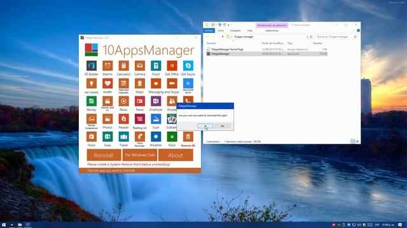Sort by the Tipo column header
Viewport: 407px width, 228px height.
click(x=290, y=43)
